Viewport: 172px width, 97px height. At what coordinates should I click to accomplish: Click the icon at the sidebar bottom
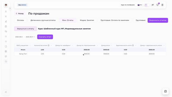click(6, 92)
